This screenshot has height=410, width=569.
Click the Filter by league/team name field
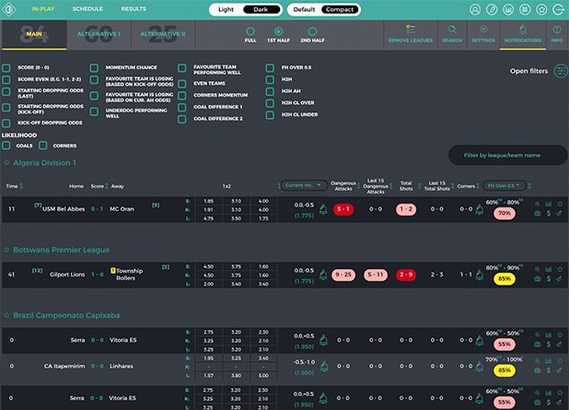pyautogui.click(x=507, y=155)
